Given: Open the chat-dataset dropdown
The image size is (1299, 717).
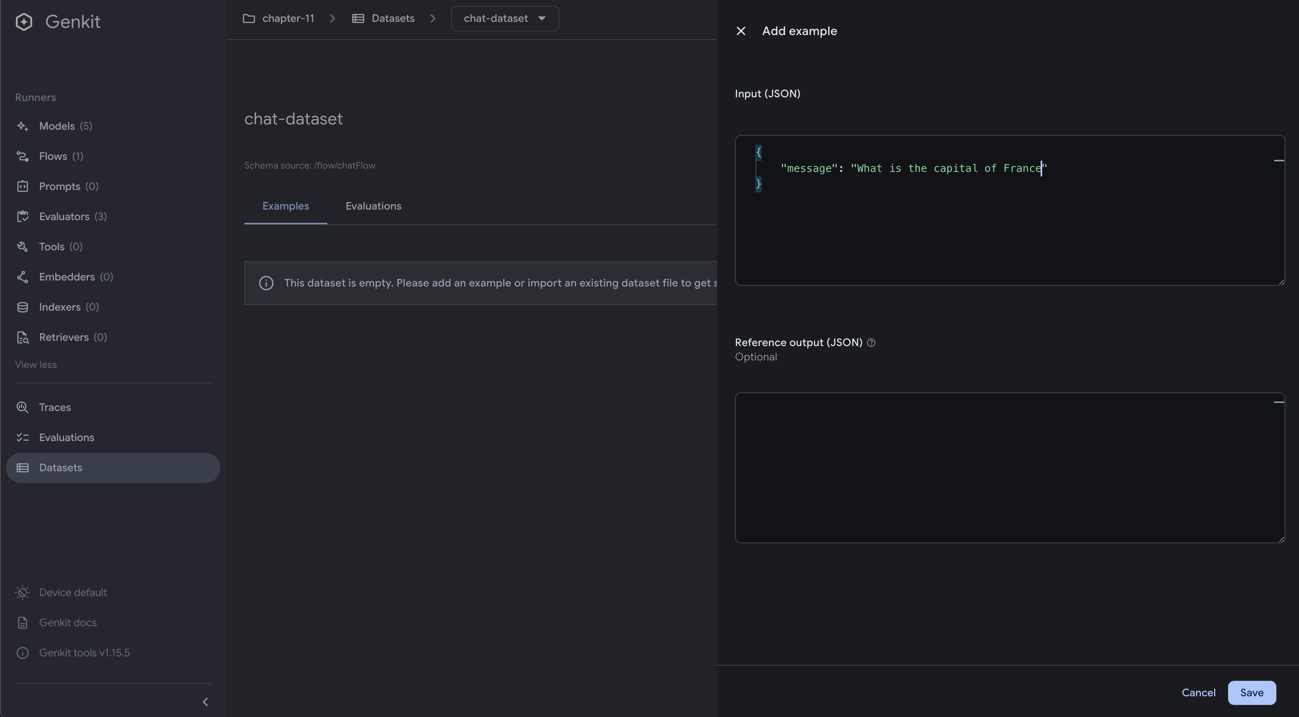Looking at the screenshot, I should [505, 18].
